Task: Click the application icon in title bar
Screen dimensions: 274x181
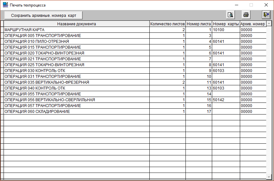Action: coord(5,5)
